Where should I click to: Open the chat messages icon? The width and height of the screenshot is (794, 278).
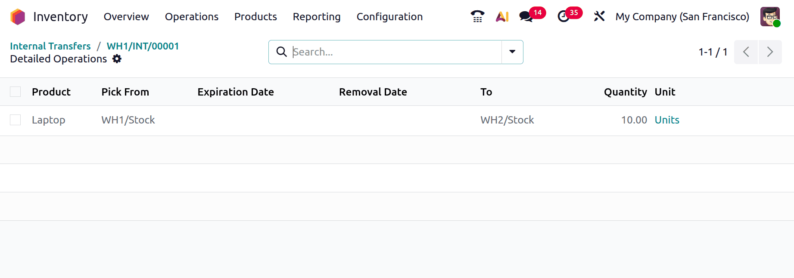click(526, 17)
